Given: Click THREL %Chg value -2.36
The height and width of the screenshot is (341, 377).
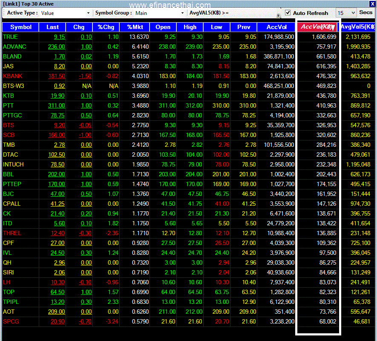Looking at the screenshot, I should pyautogui.click(x=112, y=233).
